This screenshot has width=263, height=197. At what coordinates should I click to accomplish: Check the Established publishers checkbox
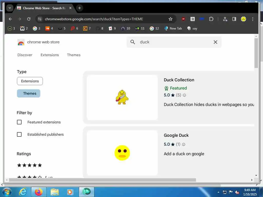pos(19,134)
